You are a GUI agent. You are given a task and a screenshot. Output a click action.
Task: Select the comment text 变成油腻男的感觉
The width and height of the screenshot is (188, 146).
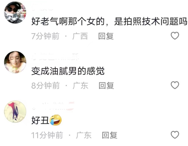tap(68, 71)
